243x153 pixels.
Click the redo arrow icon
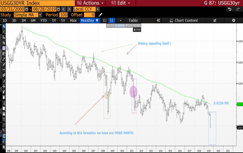(237, 9)
